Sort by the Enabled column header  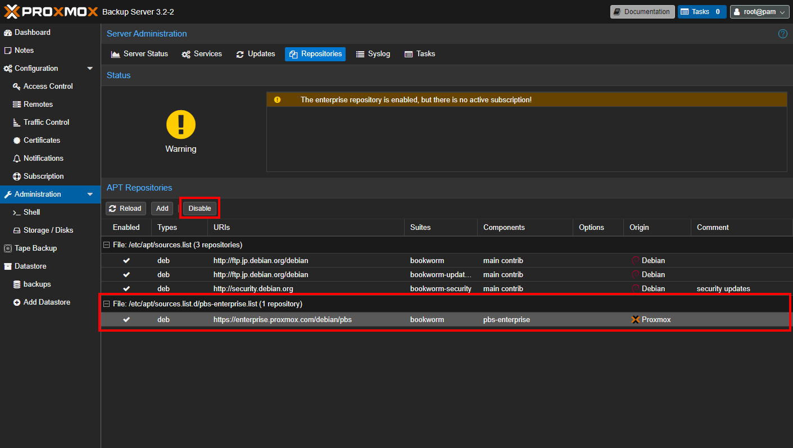pyautogui.click(x=126, y=228)
